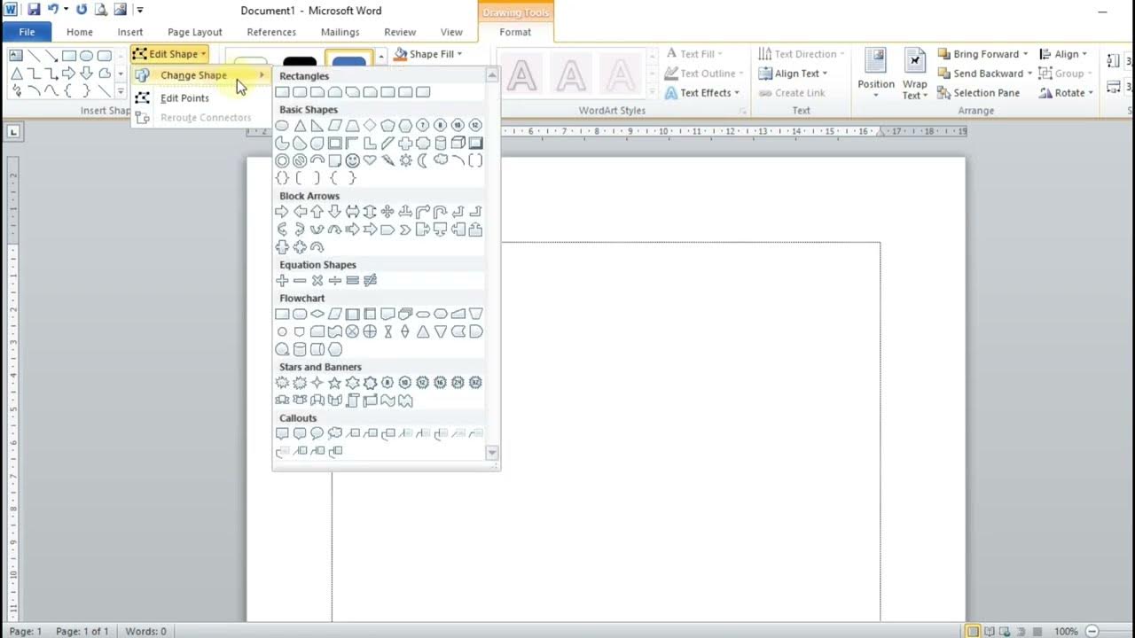Select the cloud shape in Basic Shapes

tap(440, 160)
